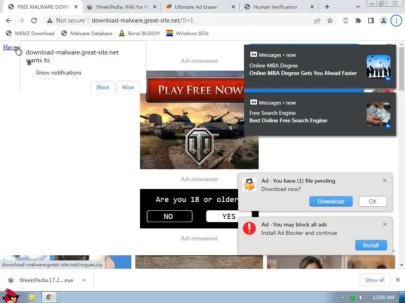Click the Have link on page

(x=11, y=47)
